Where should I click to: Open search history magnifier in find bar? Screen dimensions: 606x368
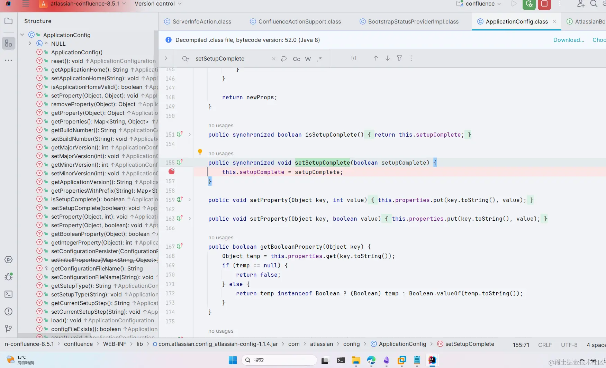click(x=186, y=59)
